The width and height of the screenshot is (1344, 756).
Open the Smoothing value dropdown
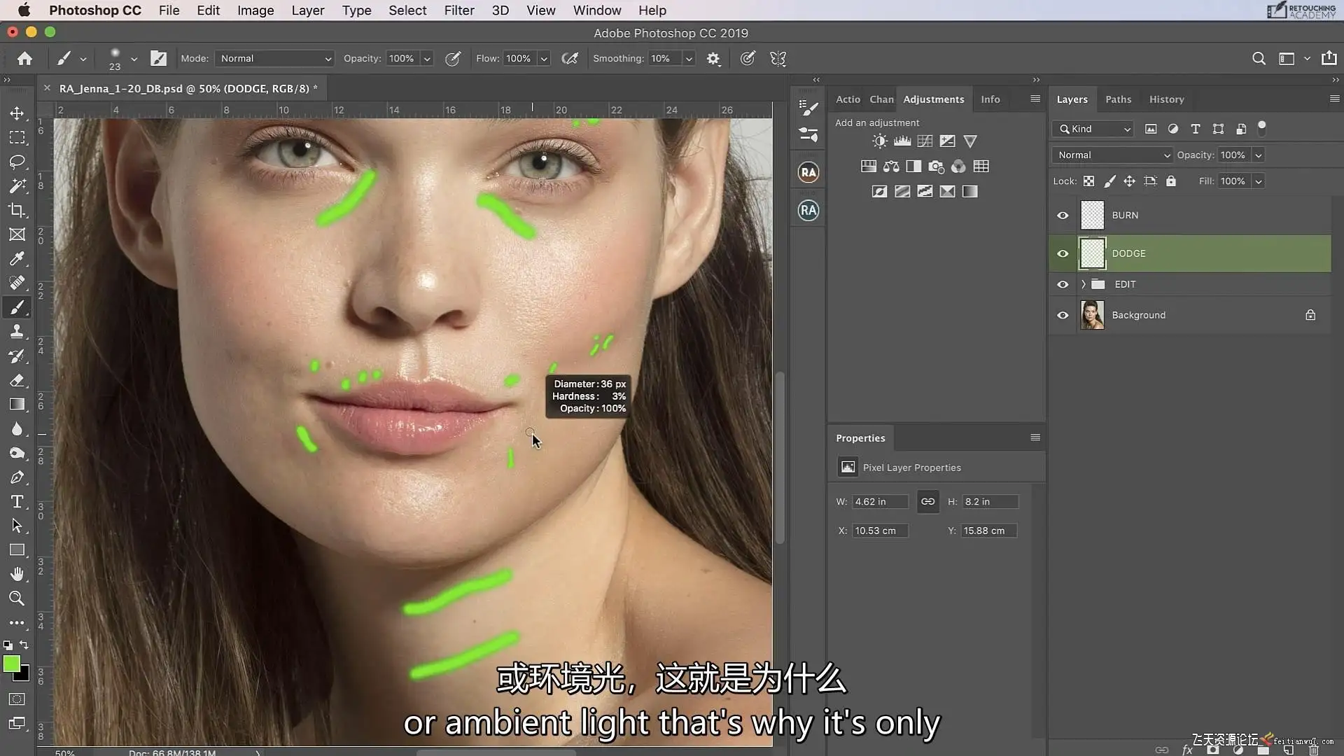[689, 59]
